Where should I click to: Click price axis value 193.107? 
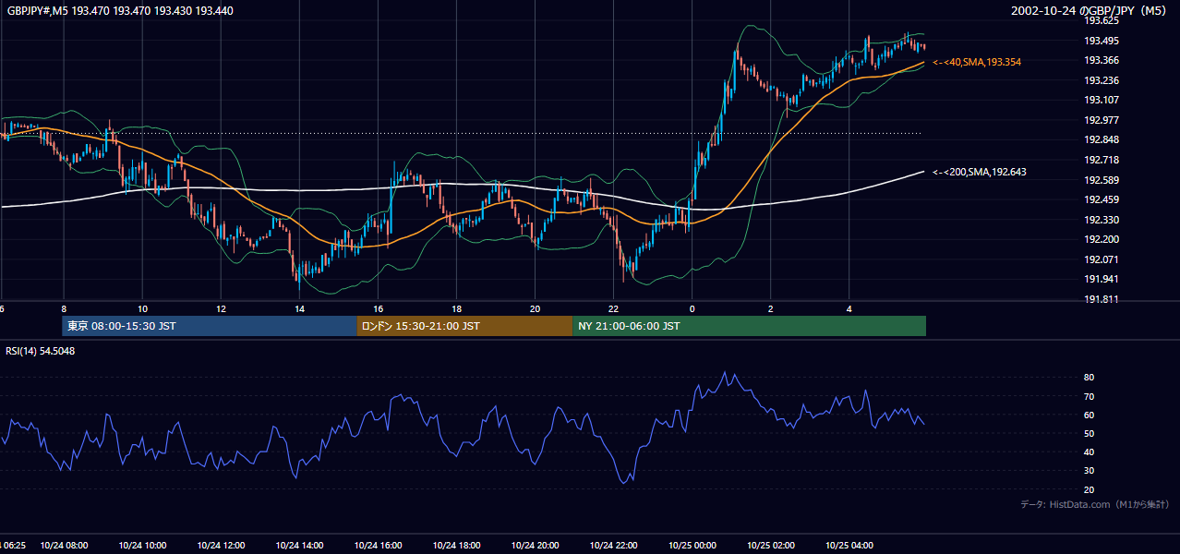pyautogui.click(x=1101, y=100)
